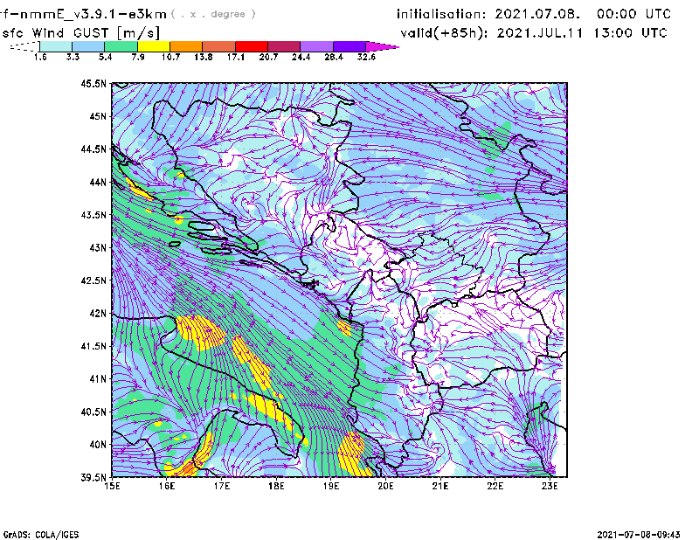Click the '44.5N' latitude label

[x=93, y=149]
